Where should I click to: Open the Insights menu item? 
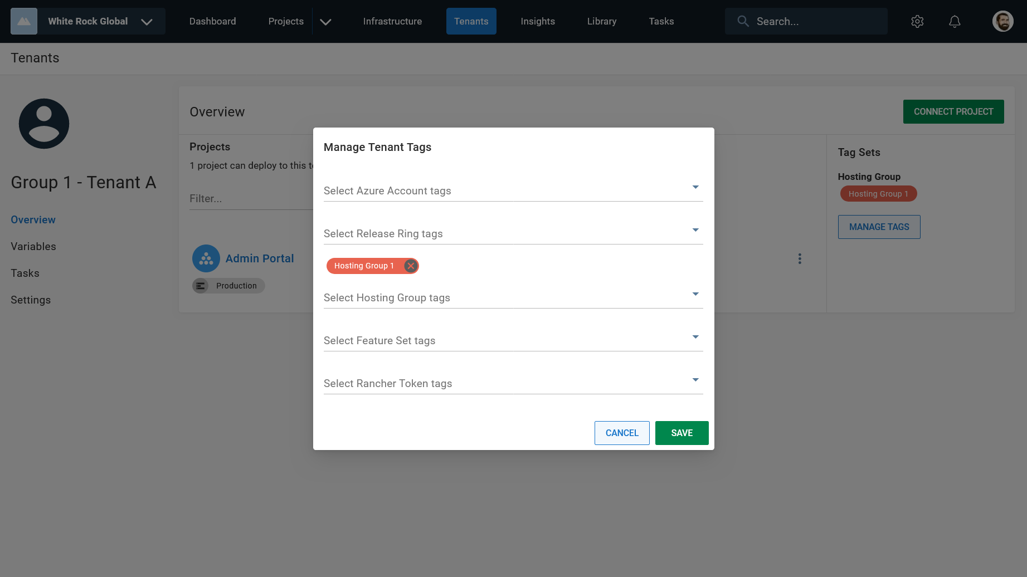pos(537,21)
